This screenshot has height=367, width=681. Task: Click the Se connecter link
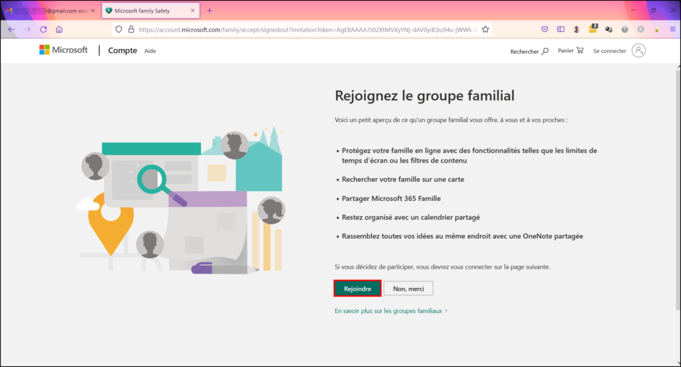[x=609, y=51]
